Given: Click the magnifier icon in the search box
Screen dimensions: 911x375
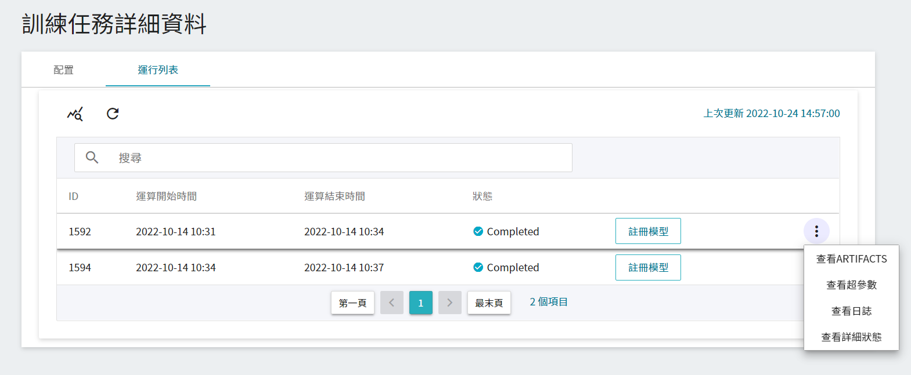Looking at the screenshot, I should point(92,158).
